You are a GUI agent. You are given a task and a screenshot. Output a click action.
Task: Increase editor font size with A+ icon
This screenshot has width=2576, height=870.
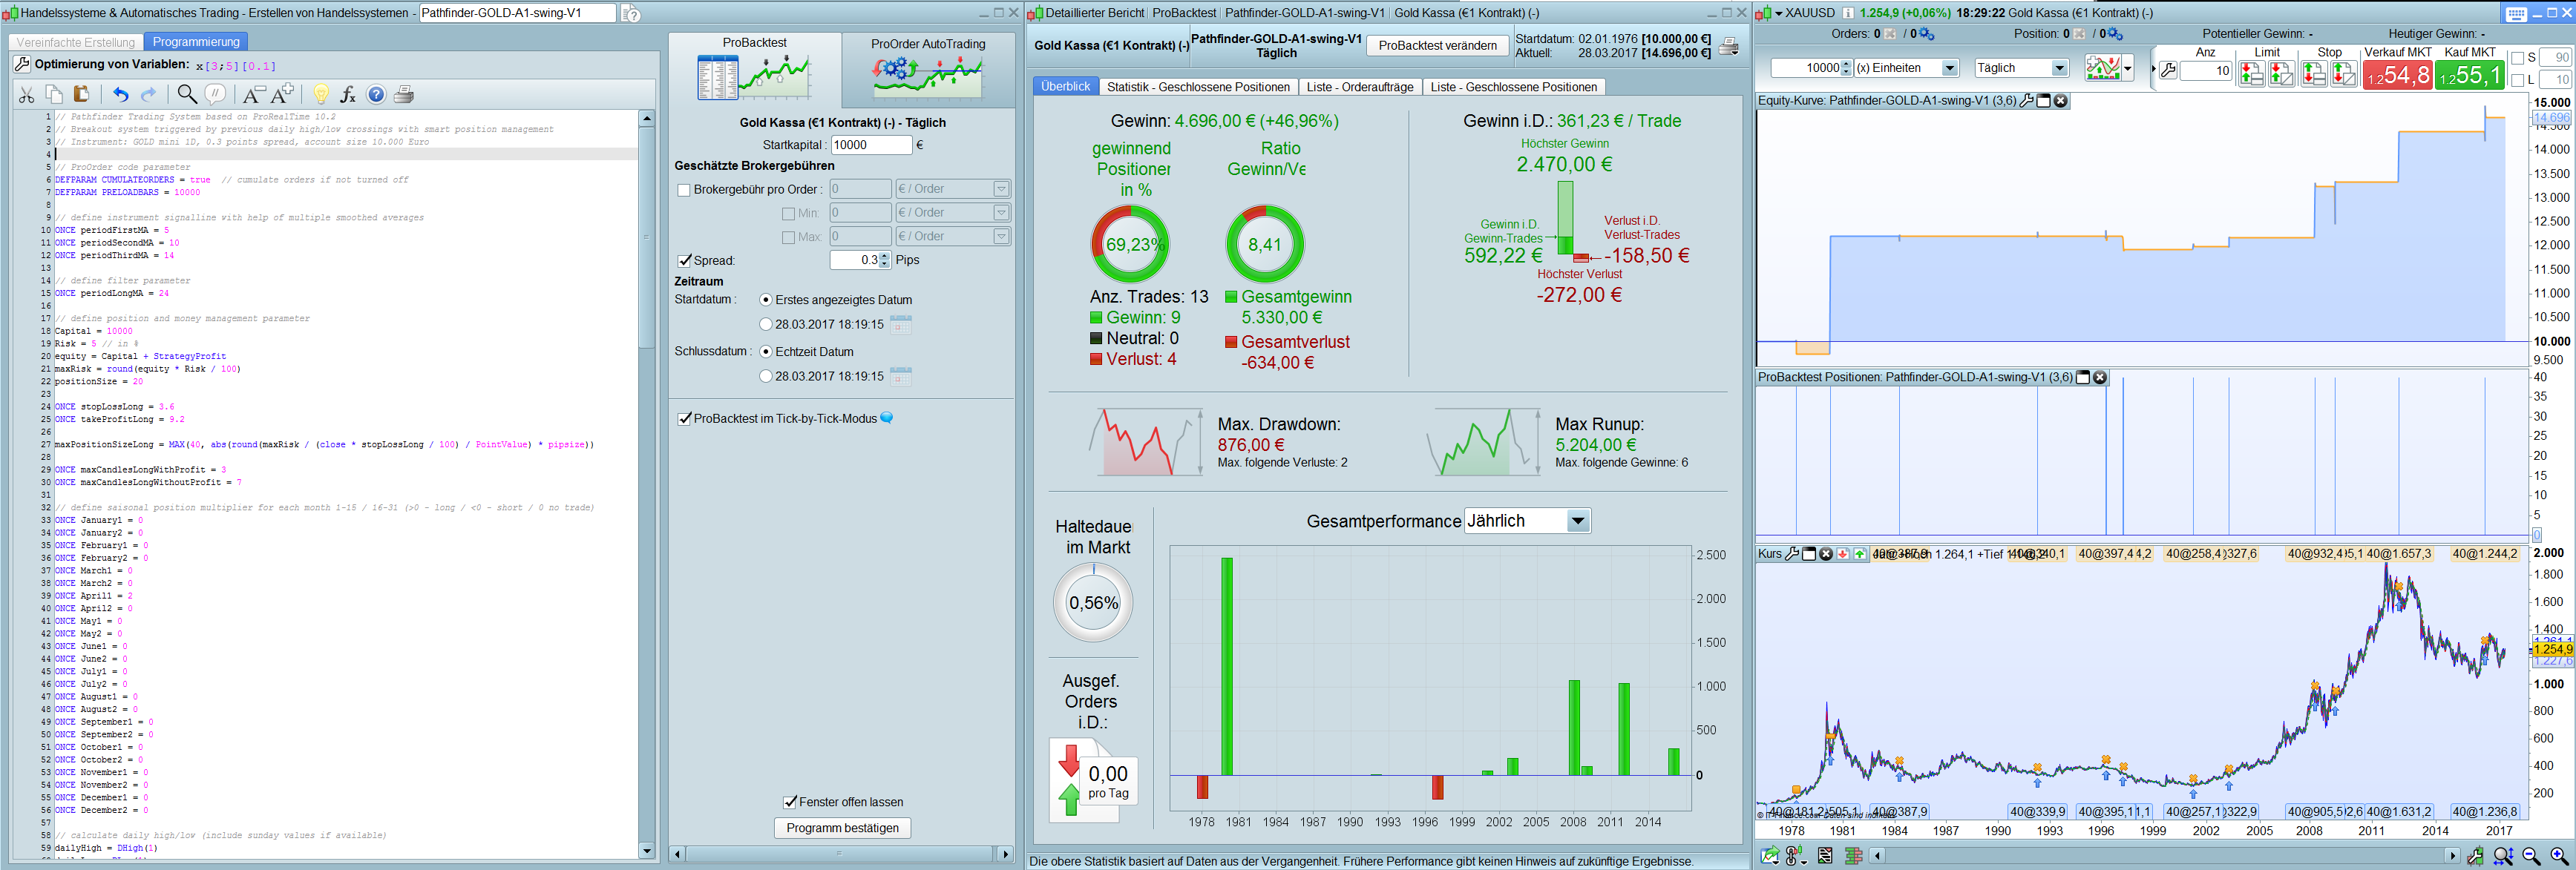pyautogui.click(x=283, y=94)
